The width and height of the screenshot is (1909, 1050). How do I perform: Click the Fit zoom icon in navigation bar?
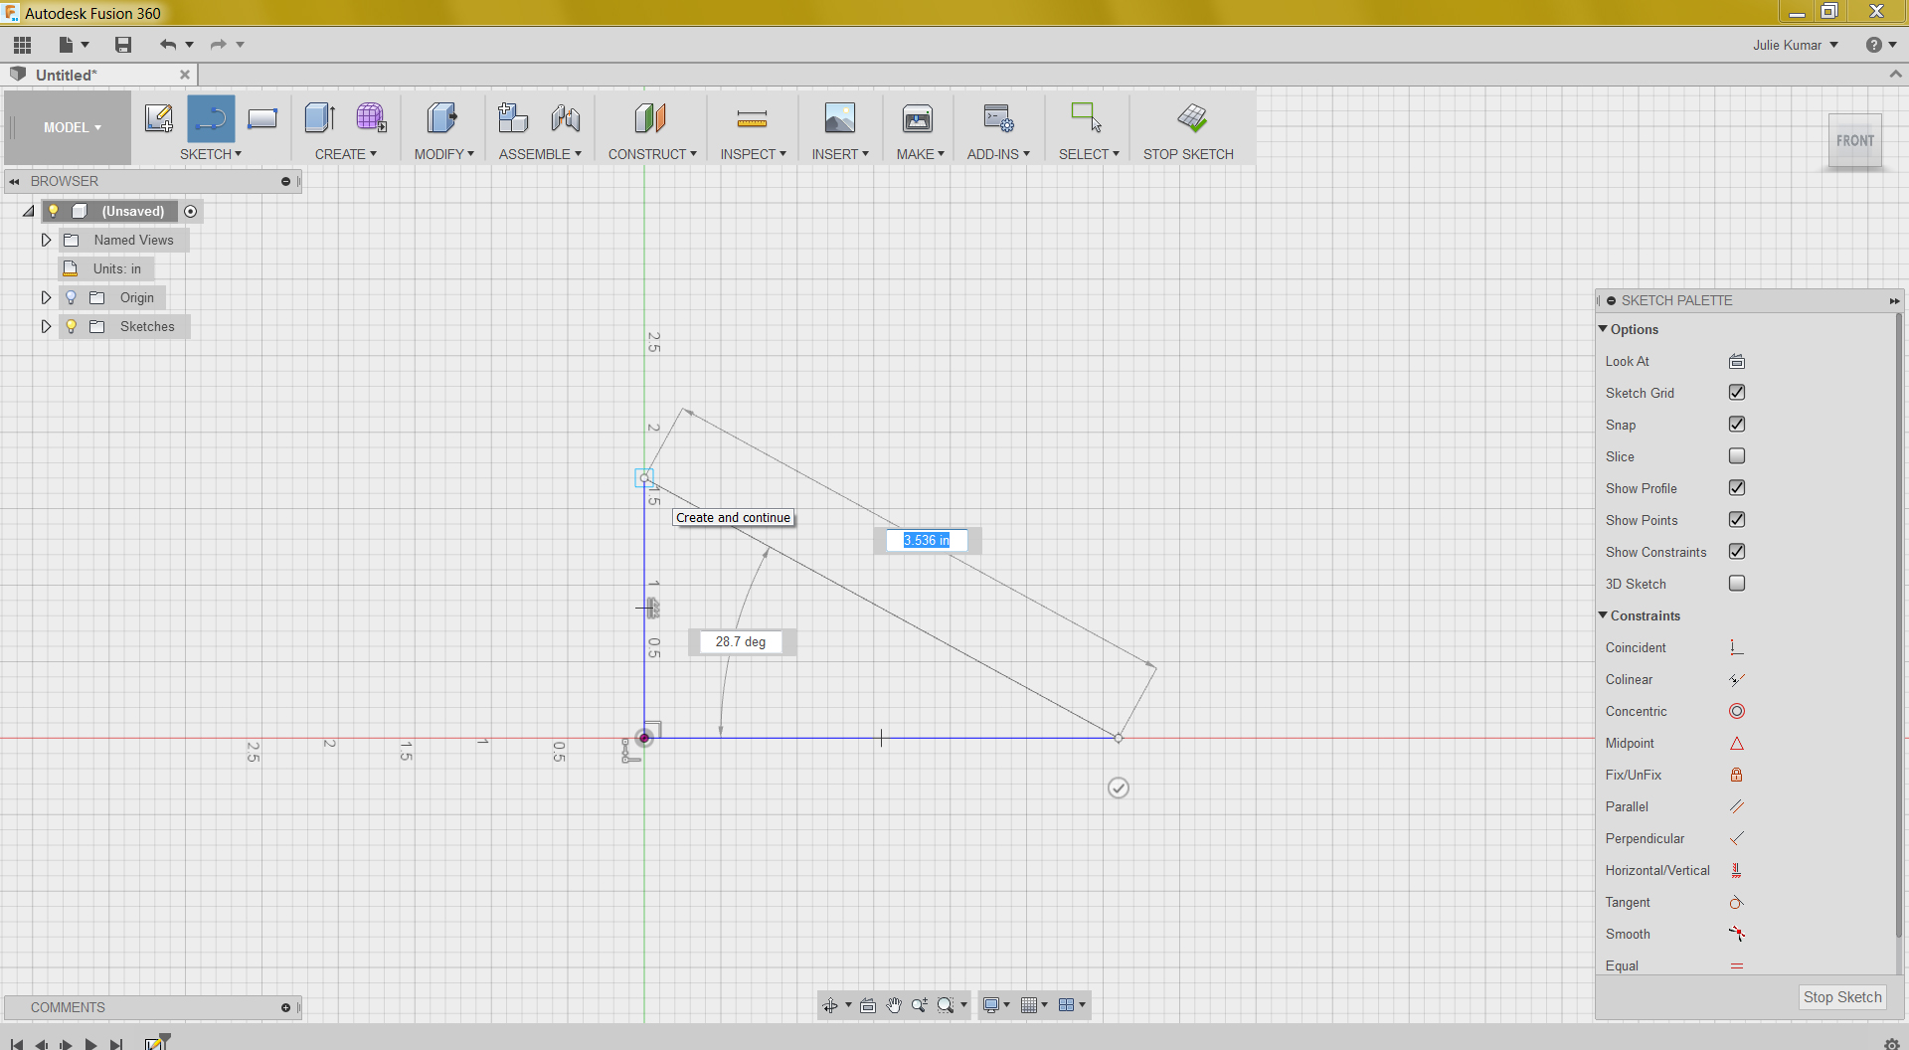946,1005
